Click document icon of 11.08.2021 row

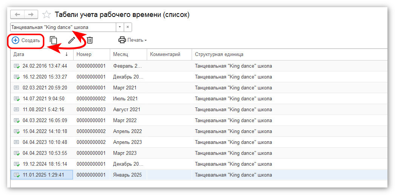pos(16,109)
